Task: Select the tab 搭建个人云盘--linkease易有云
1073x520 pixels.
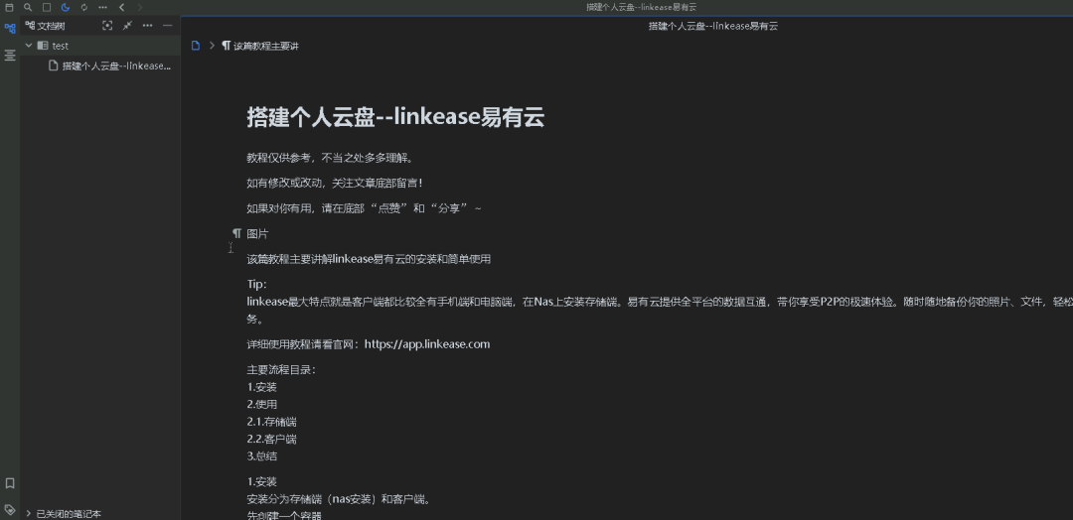Action: click(713, 26)
